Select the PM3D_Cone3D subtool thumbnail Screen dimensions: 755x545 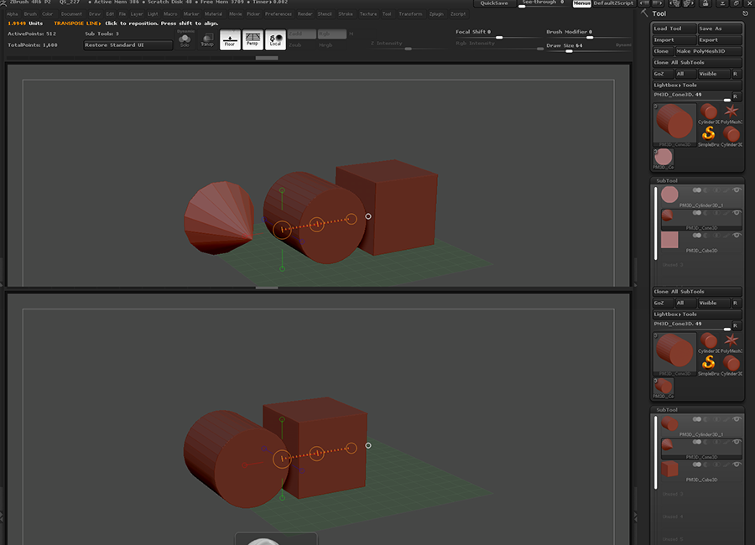point(668,215)
